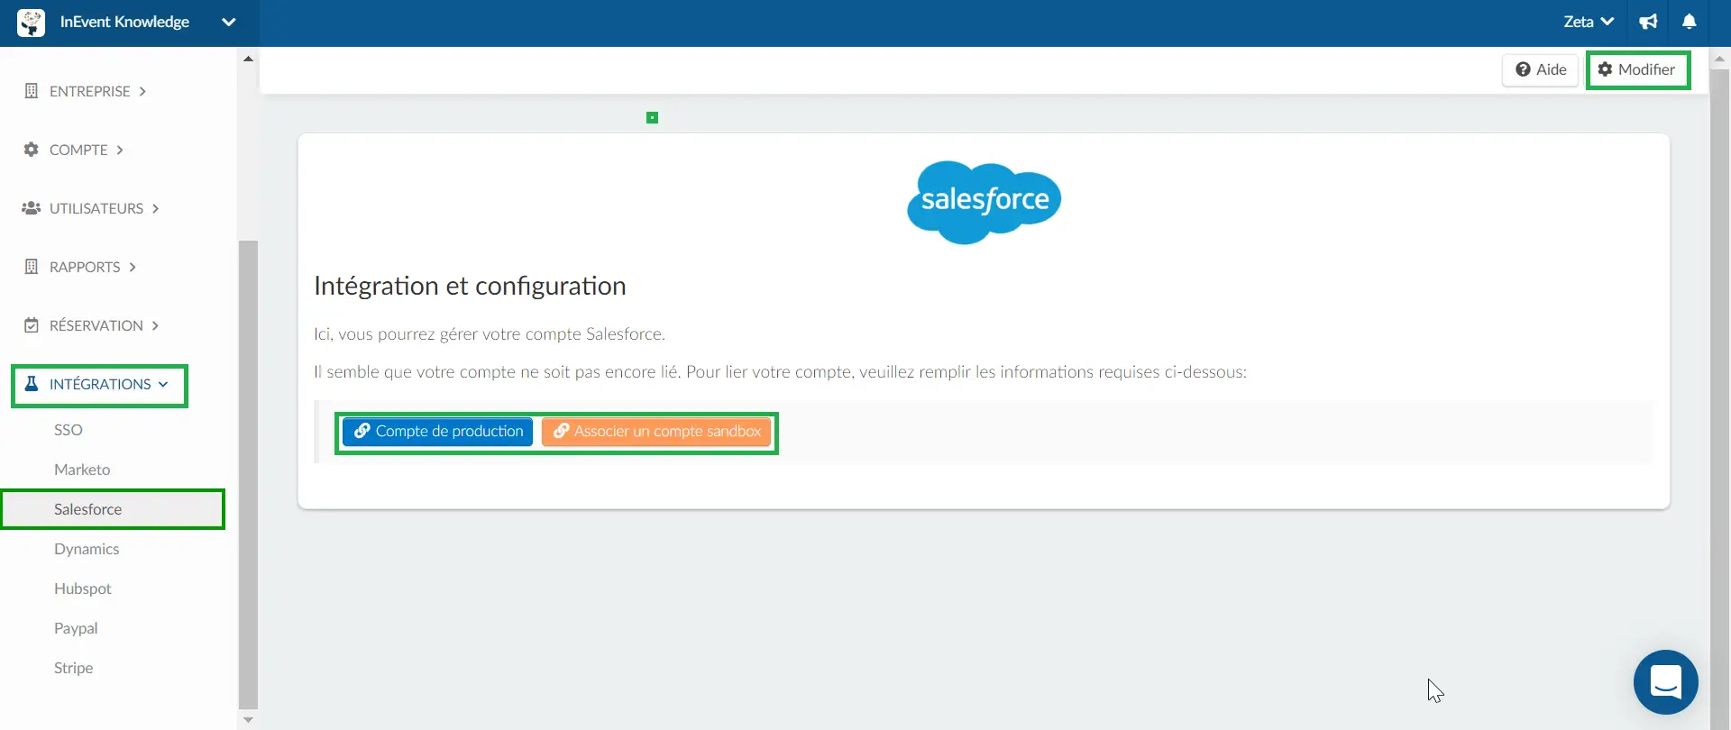Select SSO in the integrations list
The image size is (1731, 730).
click(69, 430)
